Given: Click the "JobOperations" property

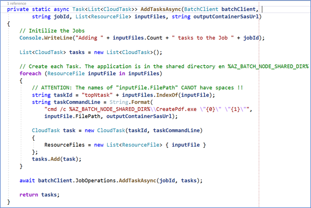Looking at the screenshot, I should coord(95,181).
